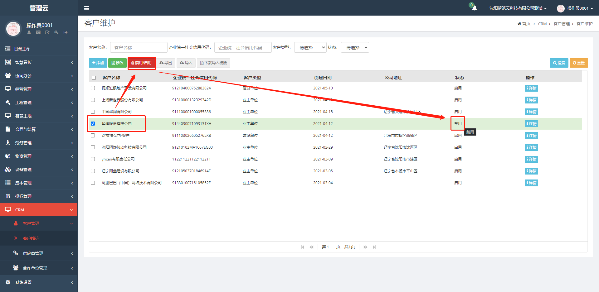Screen dimensions: 599x292
Task: Open the 沈阳慧筑云科技有限公司测试 company dropdown
Action: coord(518,8)
